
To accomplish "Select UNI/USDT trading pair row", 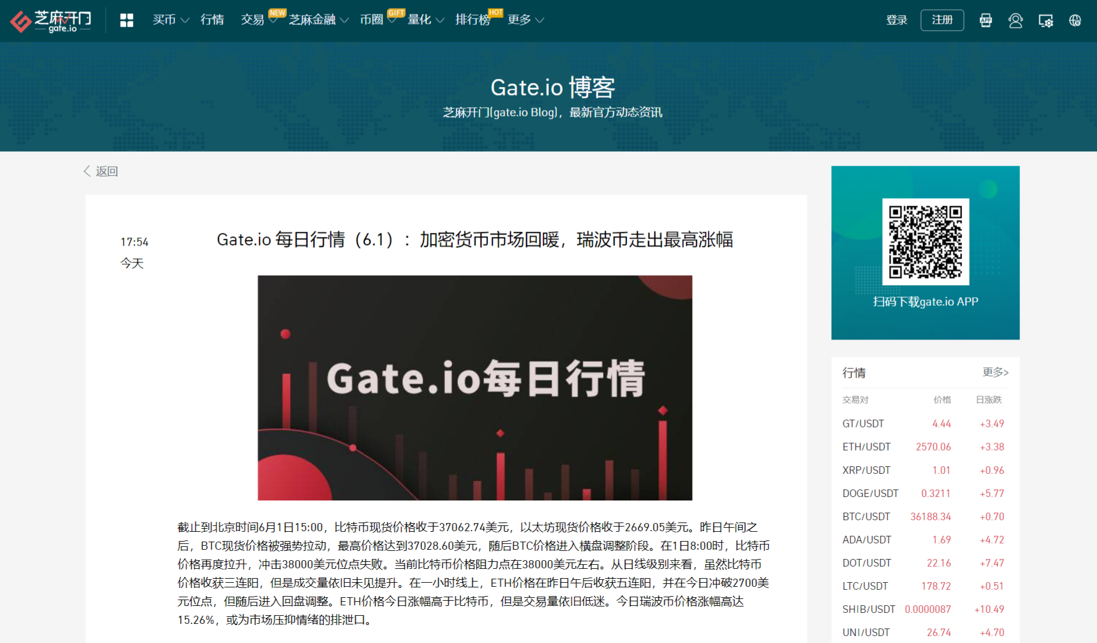I will pos(925,632).
